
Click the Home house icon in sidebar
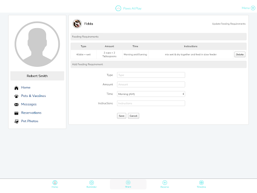pyautogui.click(x=16, y=88)
